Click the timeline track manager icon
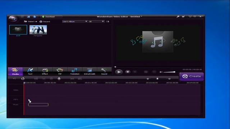This screenshot has height=129, width=230. pos(80,79)
